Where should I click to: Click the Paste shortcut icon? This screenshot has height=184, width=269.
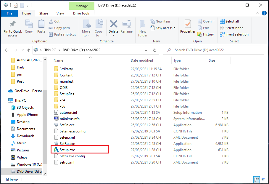51,34
